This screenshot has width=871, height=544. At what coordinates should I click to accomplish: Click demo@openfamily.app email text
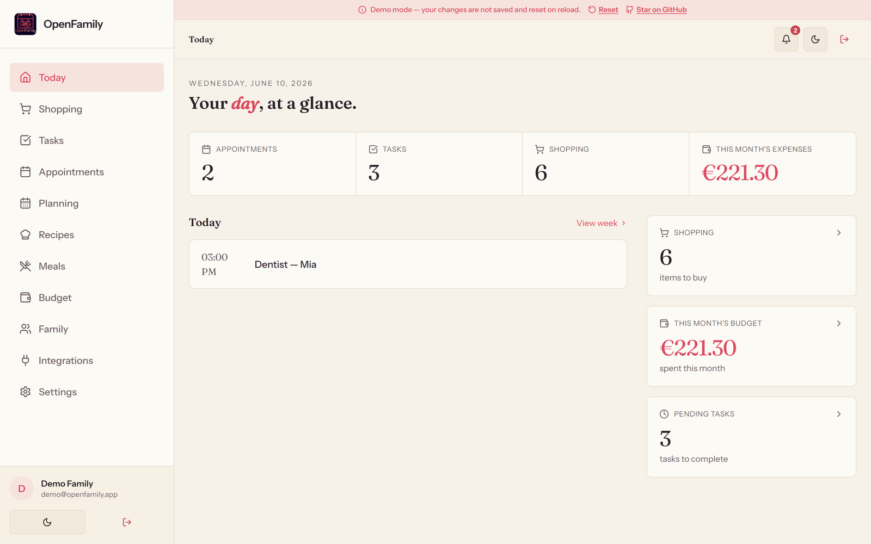click(x=79, y=494)
